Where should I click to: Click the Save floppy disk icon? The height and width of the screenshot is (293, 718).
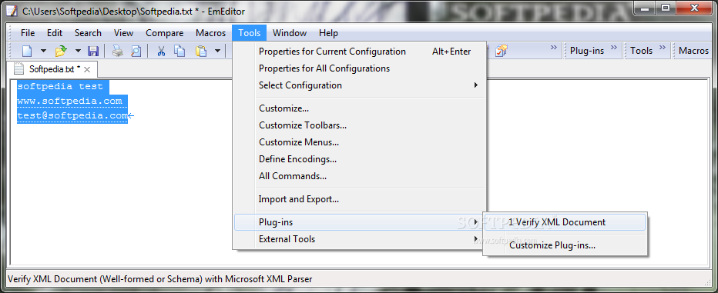coord(93,51)
